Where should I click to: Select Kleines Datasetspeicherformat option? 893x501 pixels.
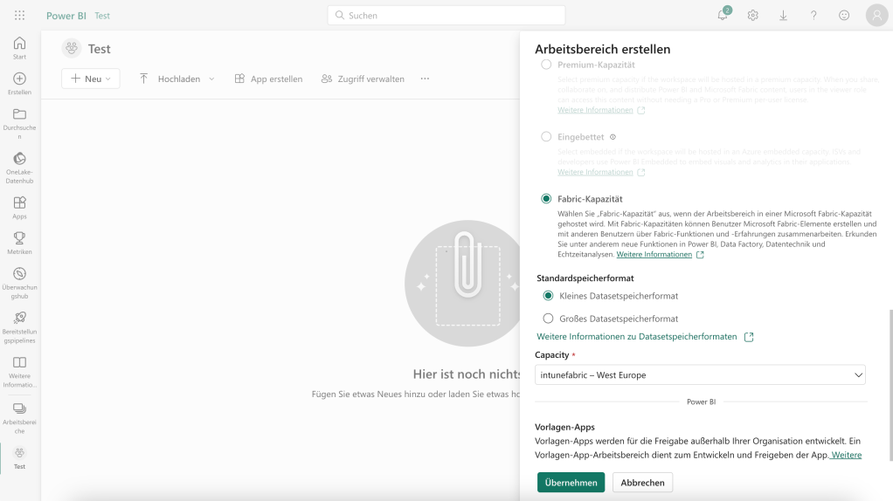548,296
